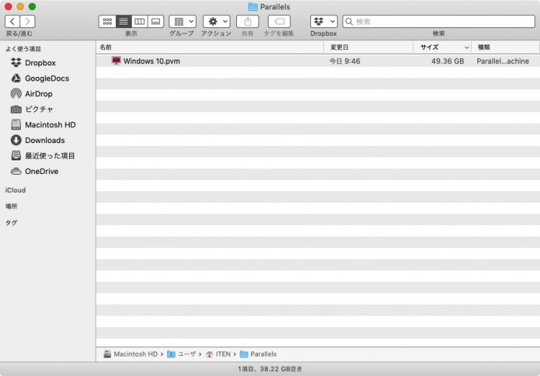Click the edit tags toolbar button
Image resolution: width=540 pixels, height=376 pixels.
[x=279, y=22]
